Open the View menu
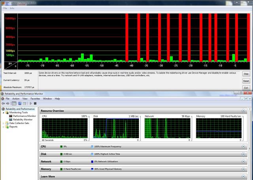253x180 pixels. (25, 99)
